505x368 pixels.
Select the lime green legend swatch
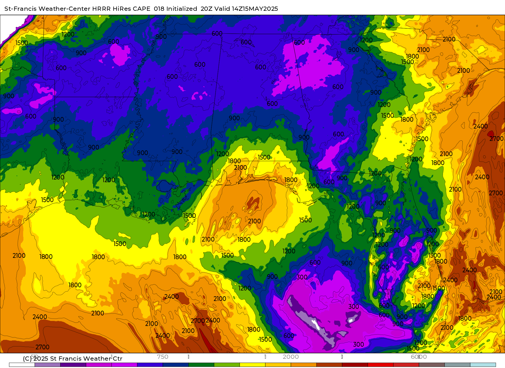[227, 365]
